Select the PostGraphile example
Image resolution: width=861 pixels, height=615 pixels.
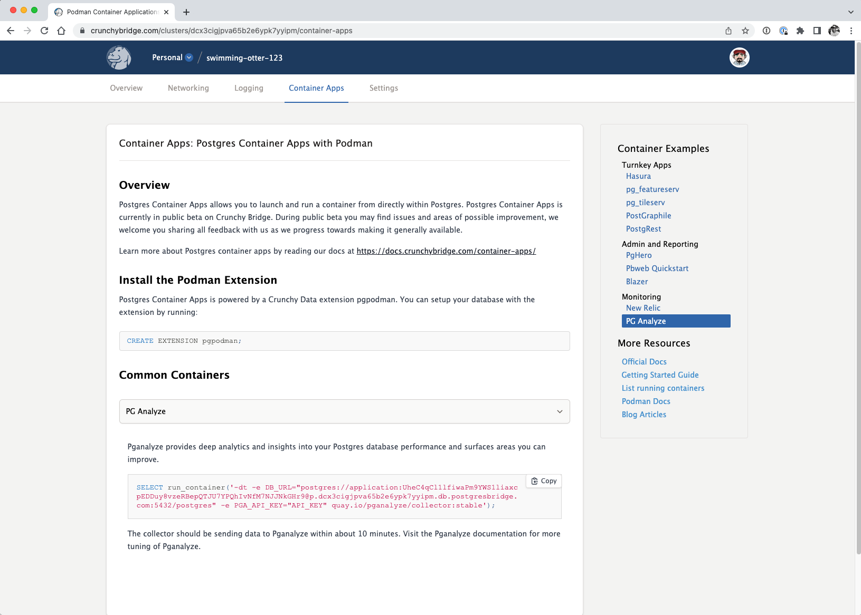tap(648, 216)
